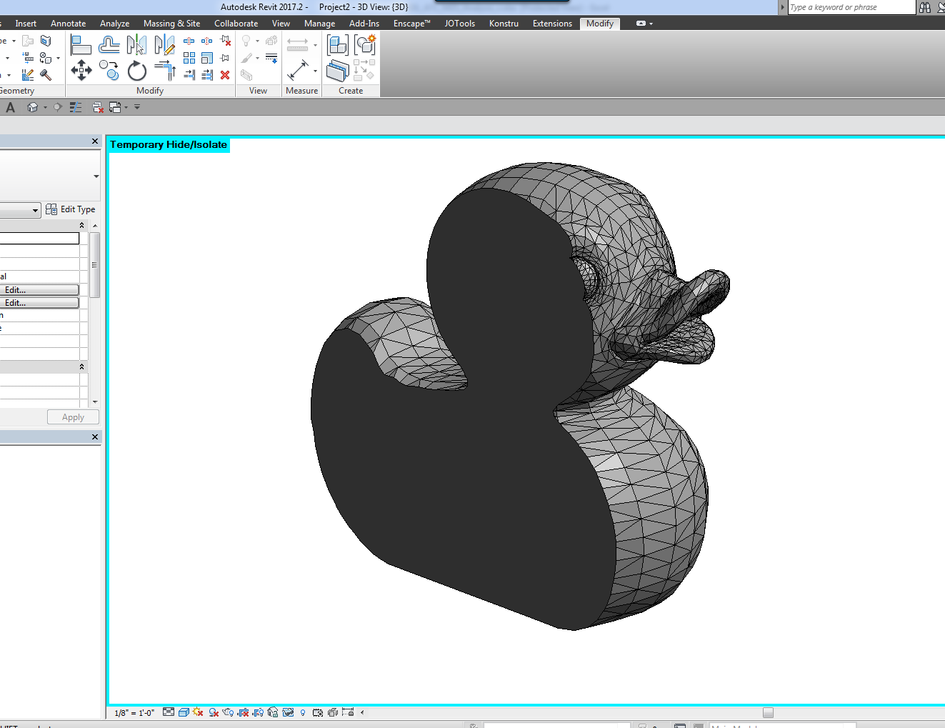
Task: Open the Properties type selector dropdown
Action: click(96, 176)
